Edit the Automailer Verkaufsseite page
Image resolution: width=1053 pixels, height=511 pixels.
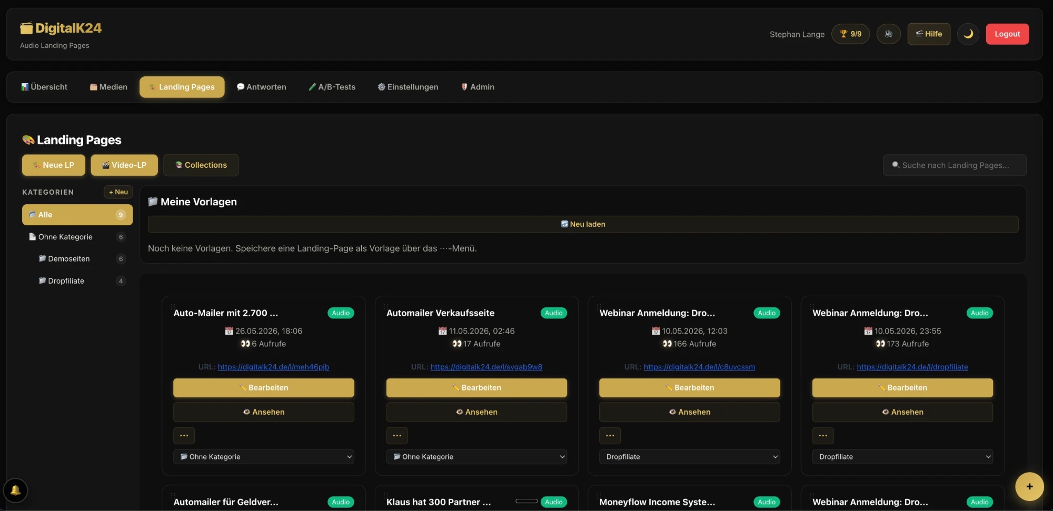pos(476,388)
